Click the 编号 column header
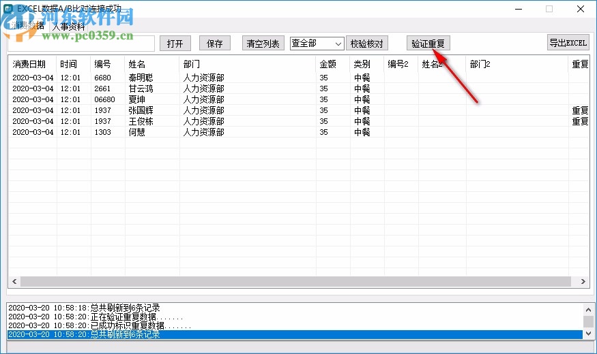Screen dimensions: 597x354 click(x=108, y=64)
